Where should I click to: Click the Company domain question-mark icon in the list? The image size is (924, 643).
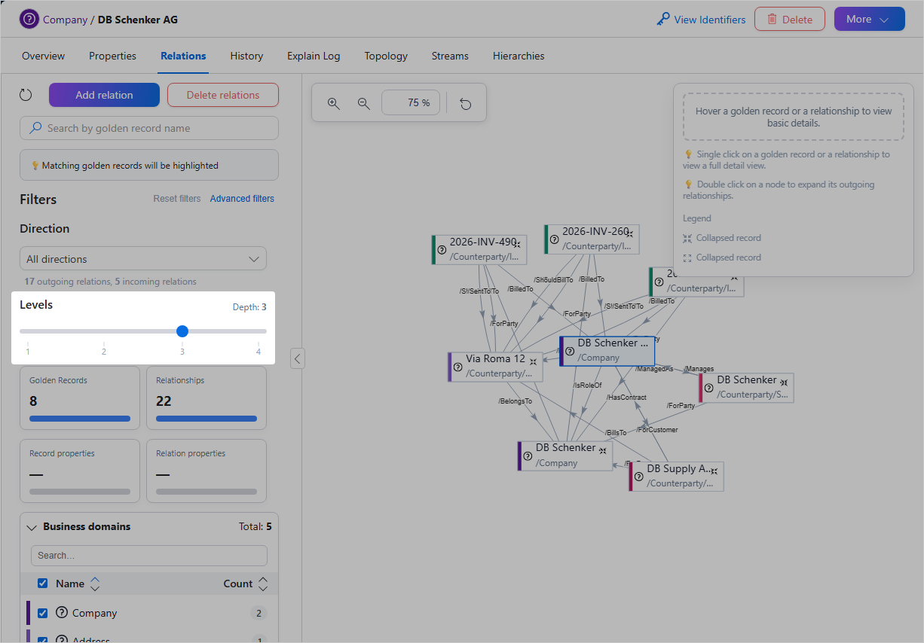[62, 613]
